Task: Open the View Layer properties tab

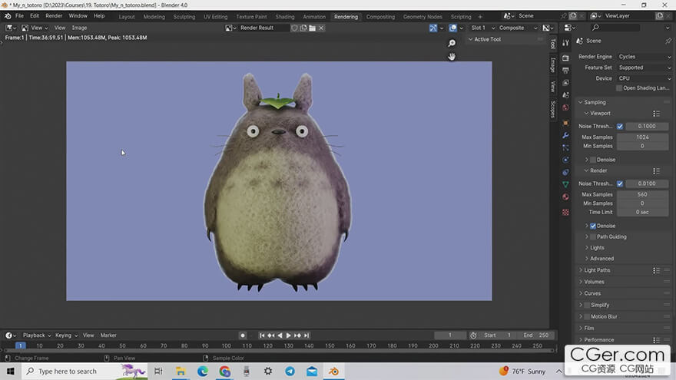Action: (565, 83)
